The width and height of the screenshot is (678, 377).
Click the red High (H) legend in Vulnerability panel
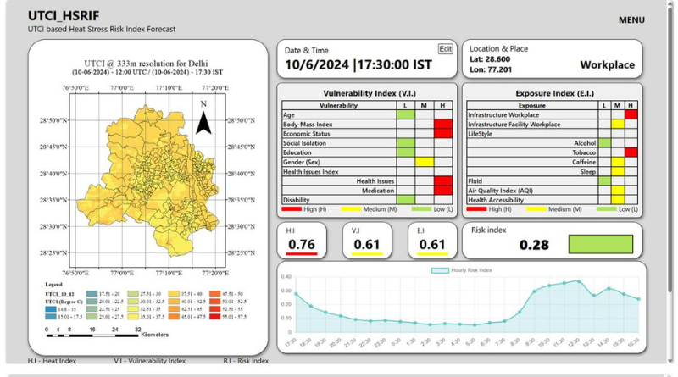304,209
